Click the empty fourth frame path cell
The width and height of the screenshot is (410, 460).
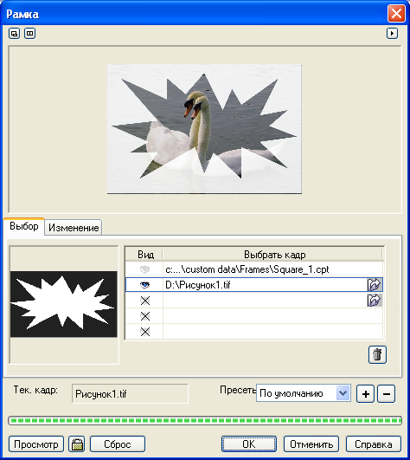(x=272, y=316)
